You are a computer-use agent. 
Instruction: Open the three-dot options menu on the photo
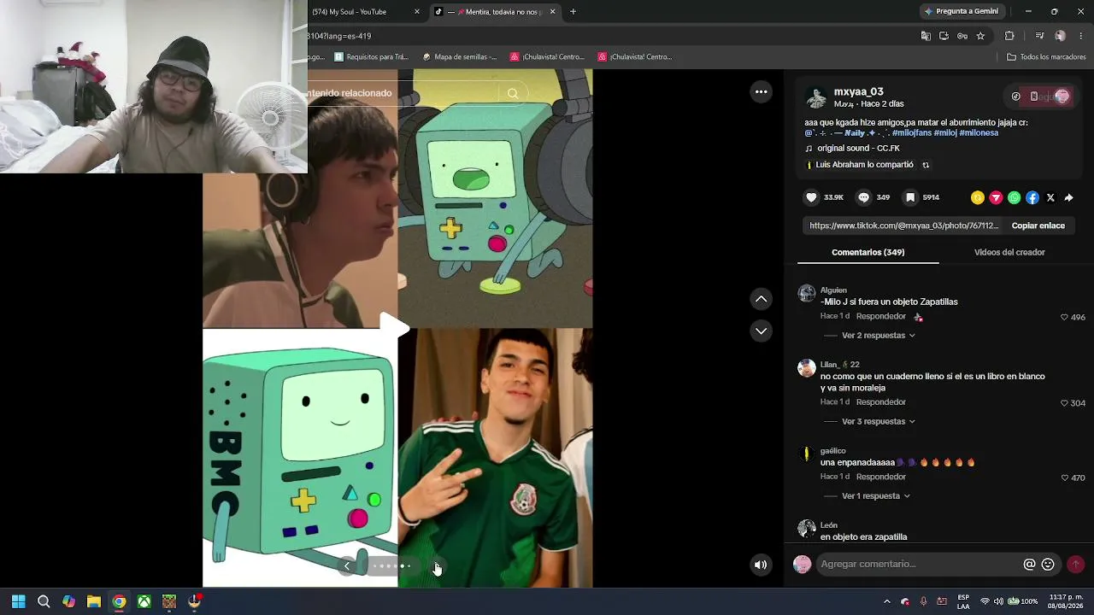(761, 91)
